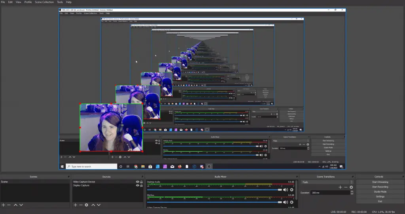
Task: Click Studio Mode button
Action: tap(380, 191)
